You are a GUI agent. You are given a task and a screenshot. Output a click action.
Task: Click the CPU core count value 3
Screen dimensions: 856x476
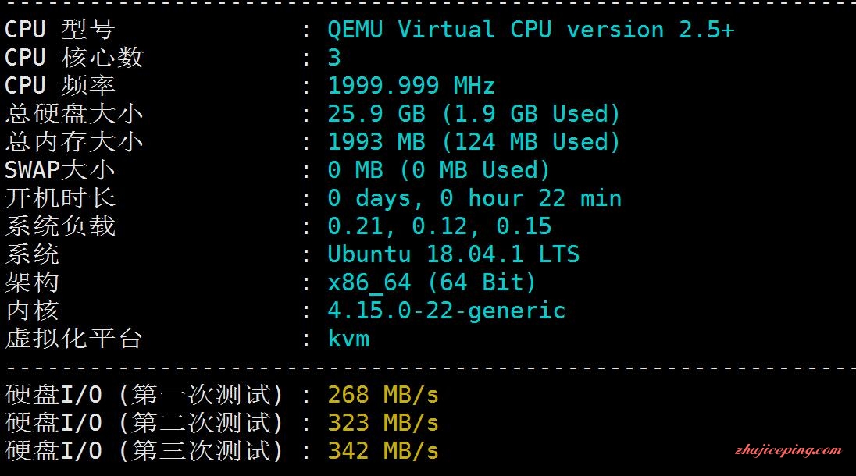click(x=334, y=58)
